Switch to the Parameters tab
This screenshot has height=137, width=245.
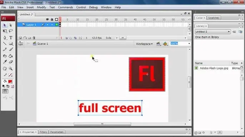tap(57, 132)
